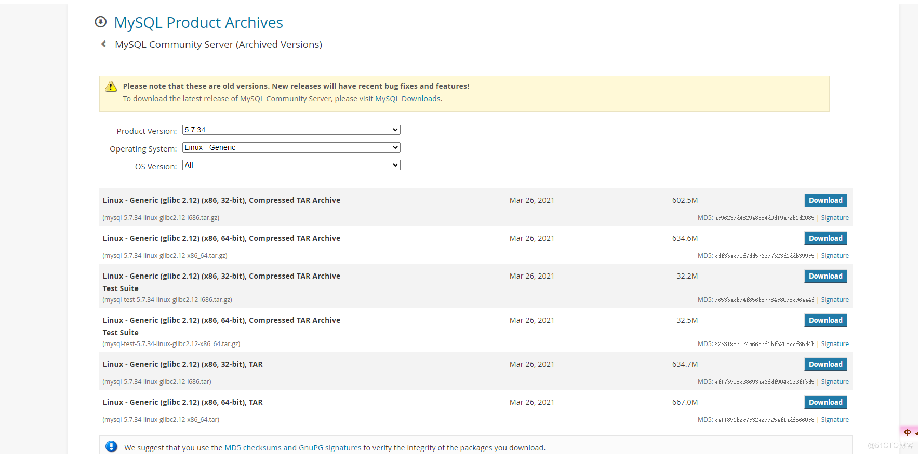Open MySQL Product Archives heading link
The image size is (918, 454).
click(198, 23)
